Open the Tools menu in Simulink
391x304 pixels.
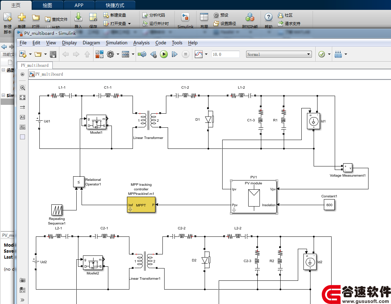(177, 43)
